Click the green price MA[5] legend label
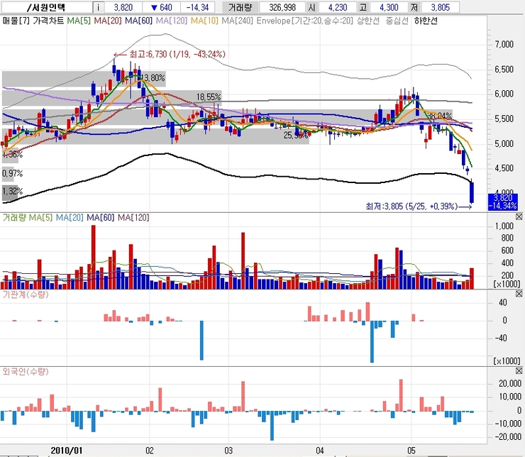525x457 pixels. 79,21
